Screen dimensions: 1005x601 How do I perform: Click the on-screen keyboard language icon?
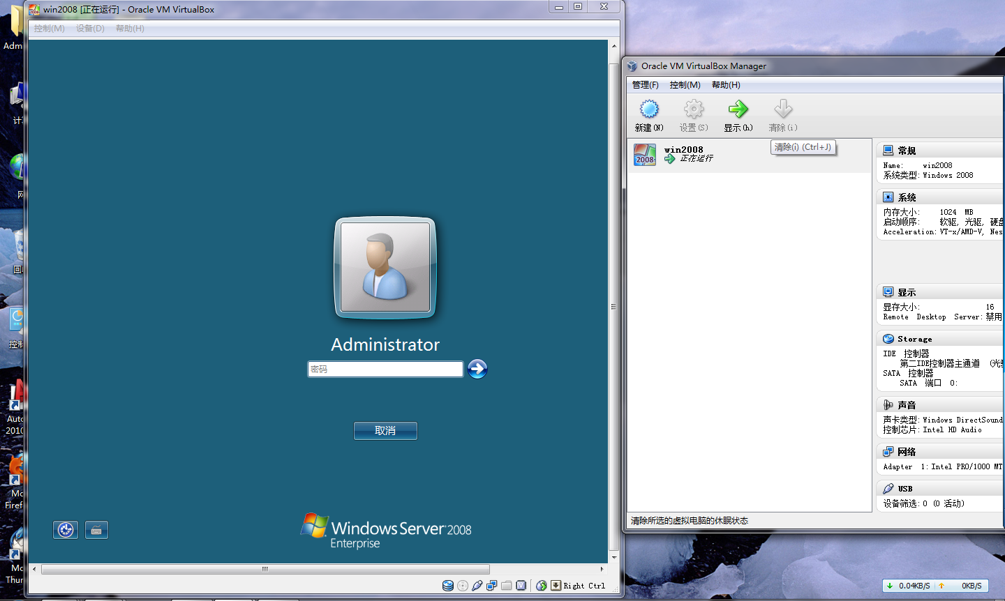tap(96, 529)
